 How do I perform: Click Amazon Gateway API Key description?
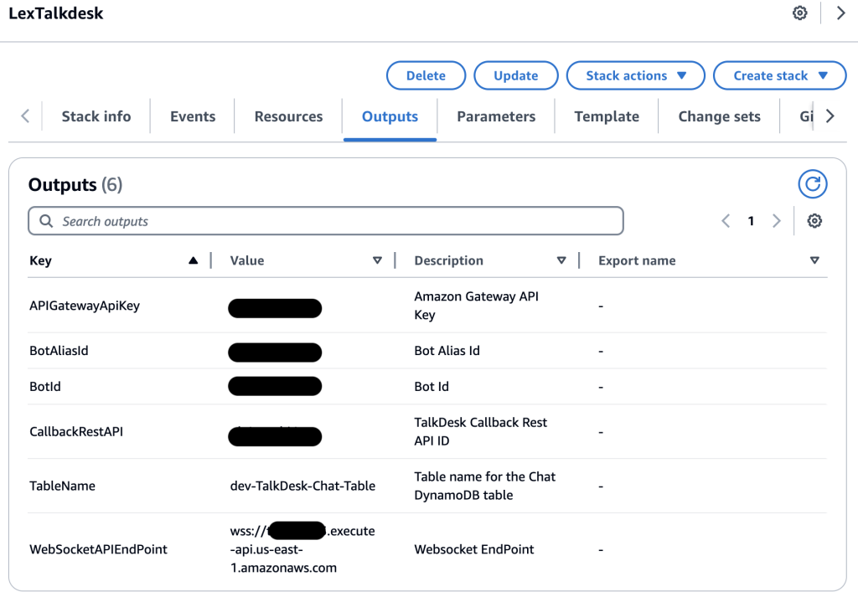(x=476, y=306)
